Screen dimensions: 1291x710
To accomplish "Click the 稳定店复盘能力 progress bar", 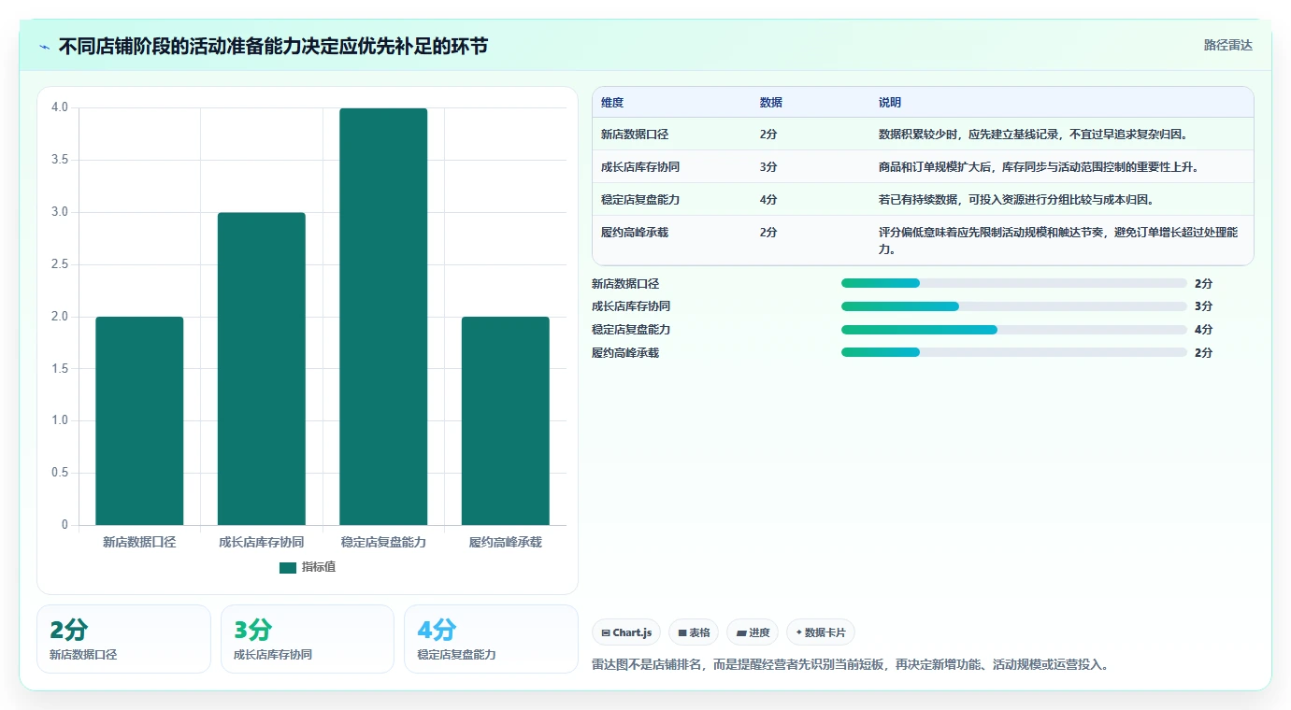I will point(1014,330).
